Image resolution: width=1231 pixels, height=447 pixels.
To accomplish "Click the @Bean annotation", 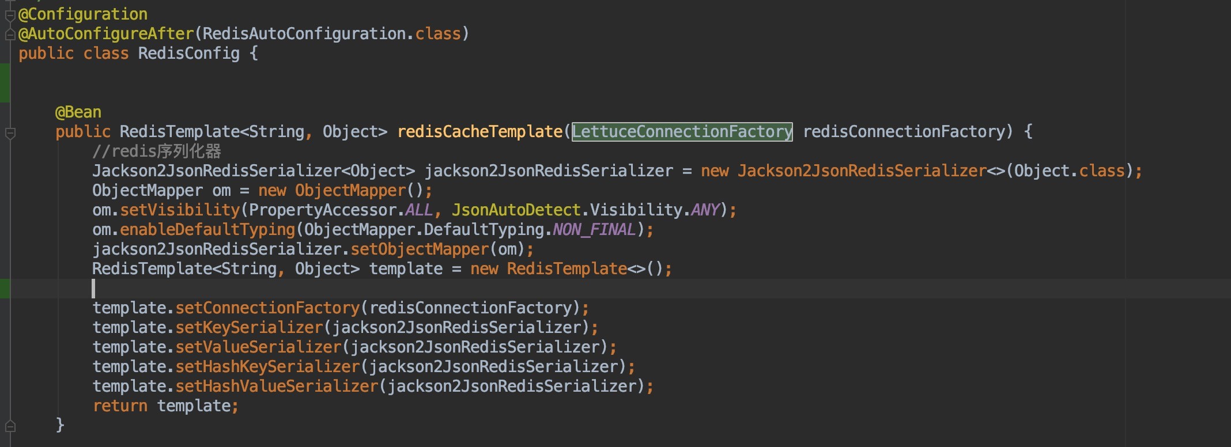I will point(78,112).
